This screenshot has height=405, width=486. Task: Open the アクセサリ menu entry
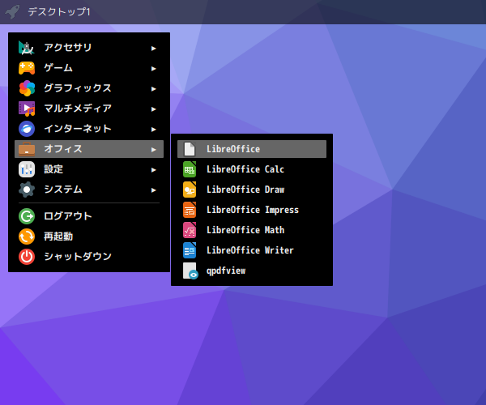89,48
